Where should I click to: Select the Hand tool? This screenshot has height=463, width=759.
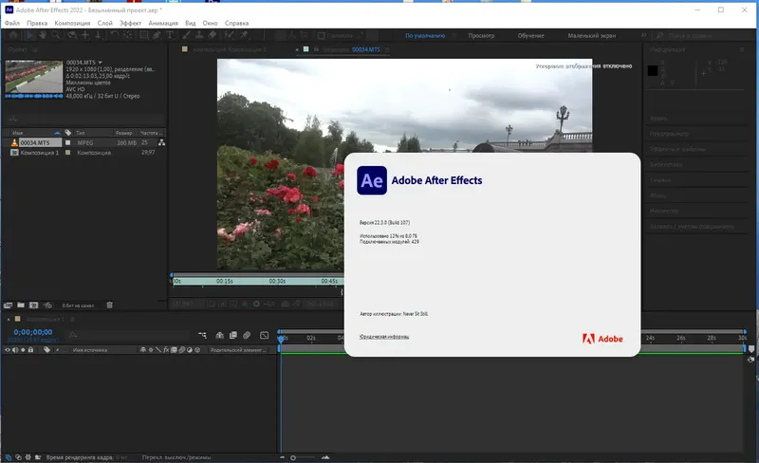(x=43, y=35)
